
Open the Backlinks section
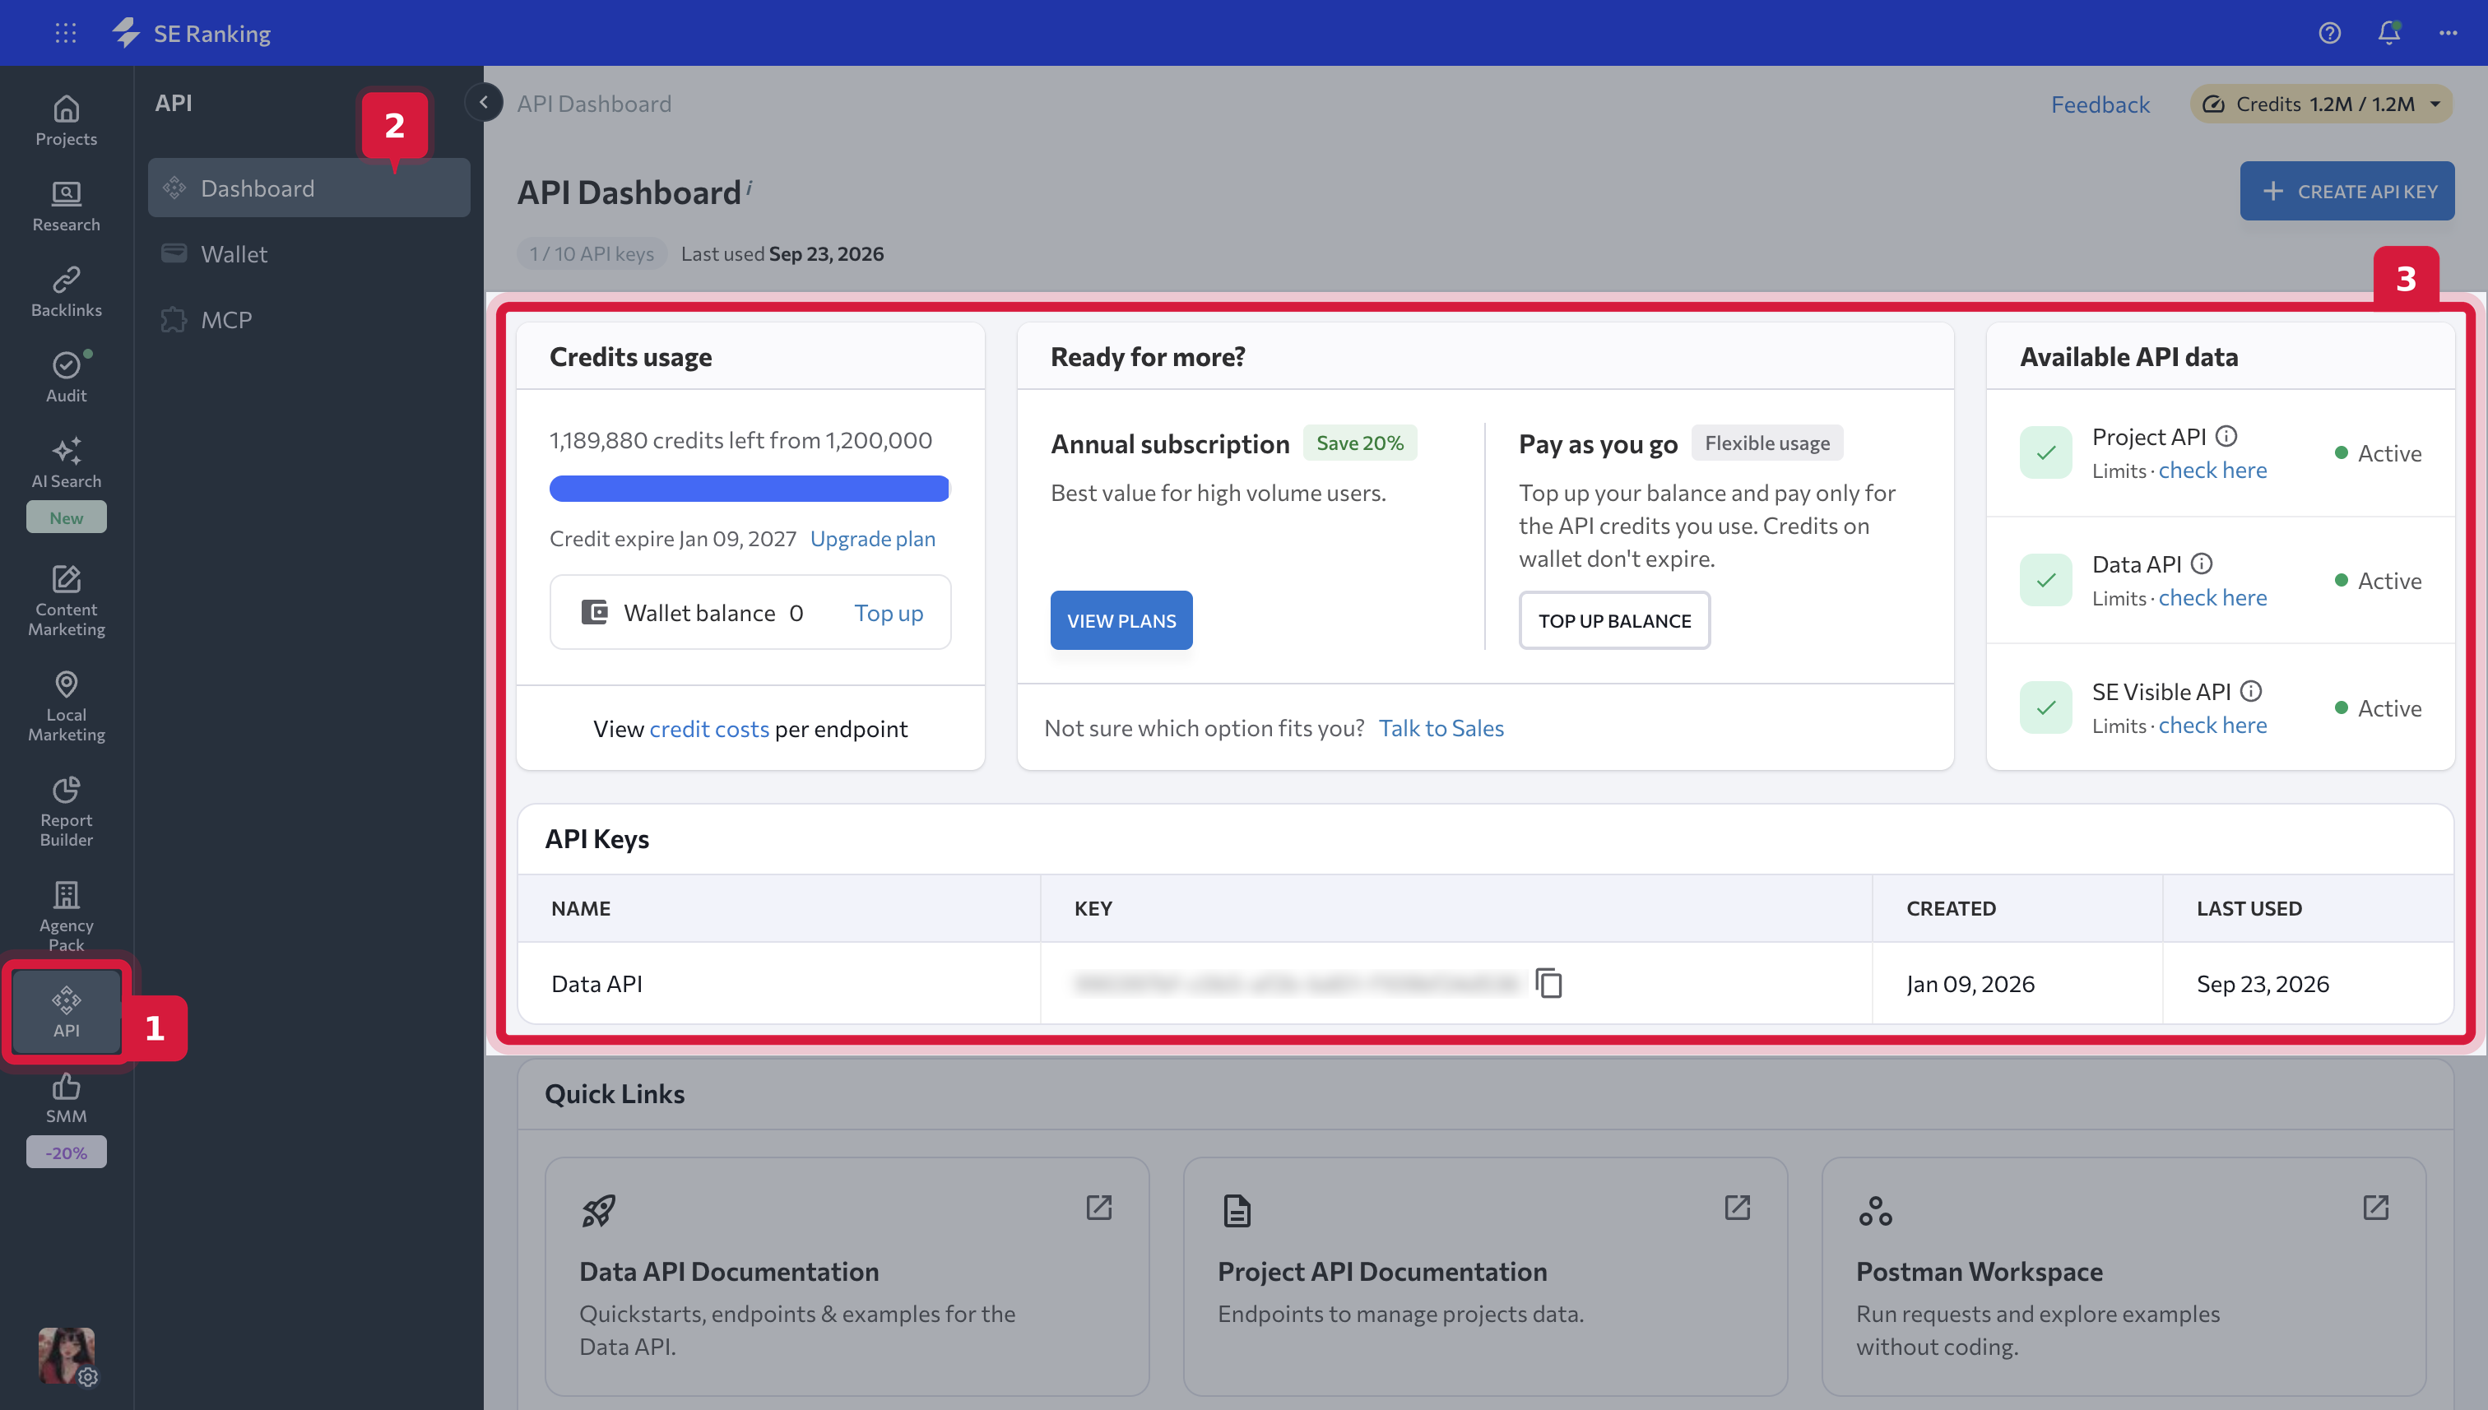pyautogui.click(x=66, y=291)
